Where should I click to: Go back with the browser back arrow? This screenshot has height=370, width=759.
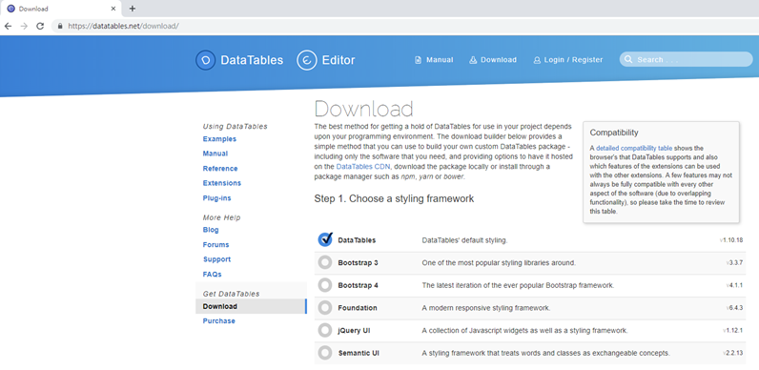(x=8, y=26)
